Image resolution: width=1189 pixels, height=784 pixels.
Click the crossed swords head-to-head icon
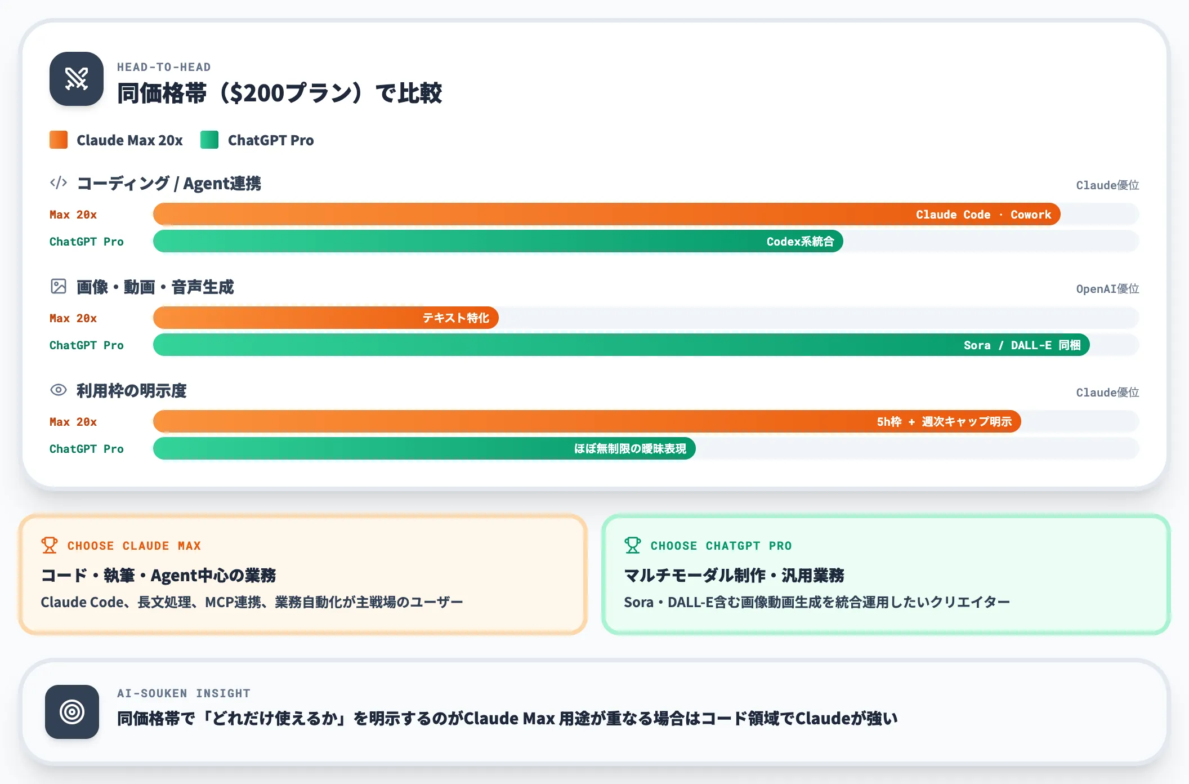pos(77,79)
